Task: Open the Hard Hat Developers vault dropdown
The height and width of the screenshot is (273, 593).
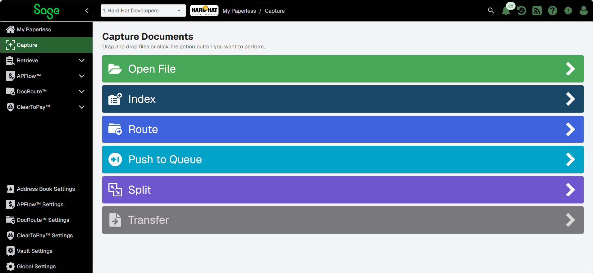Action: point(143,11)
